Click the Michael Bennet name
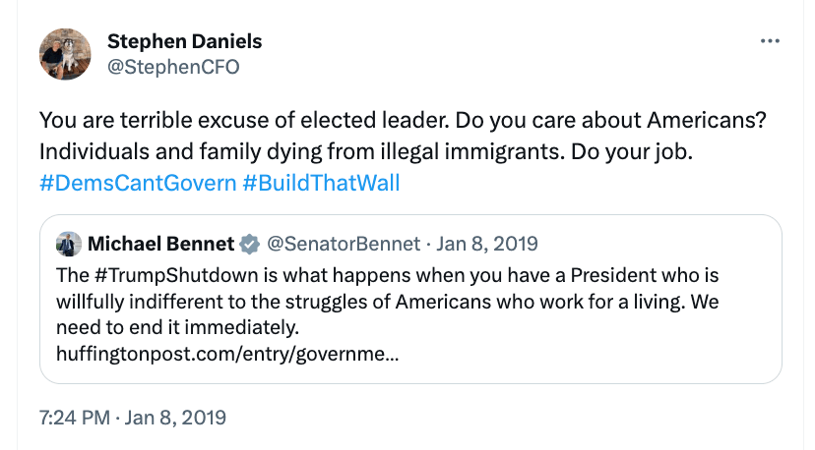The width and height of the screenshot is (815, 450). coord(162,244)
